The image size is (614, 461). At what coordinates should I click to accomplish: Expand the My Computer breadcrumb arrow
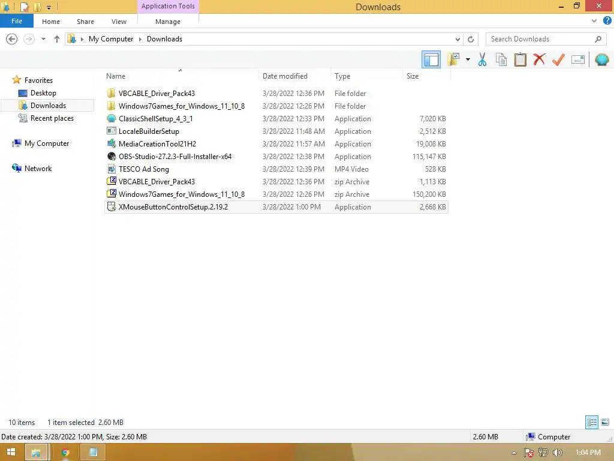click(x=140, y=39)
